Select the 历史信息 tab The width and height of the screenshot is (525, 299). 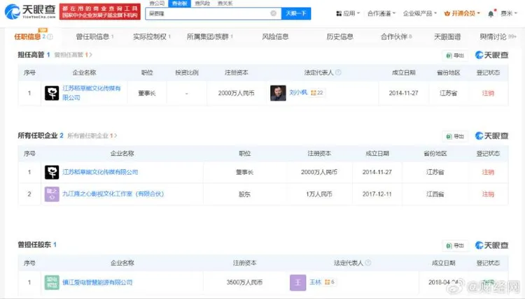tap(339, 37)
